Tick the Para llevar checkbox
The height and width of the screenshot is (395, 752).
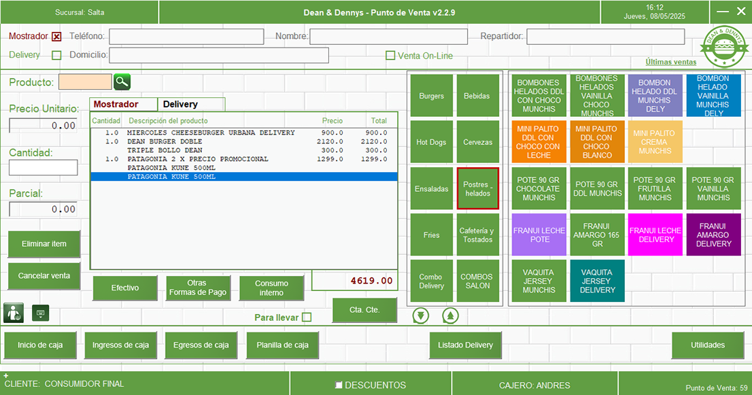coord(307,317)
